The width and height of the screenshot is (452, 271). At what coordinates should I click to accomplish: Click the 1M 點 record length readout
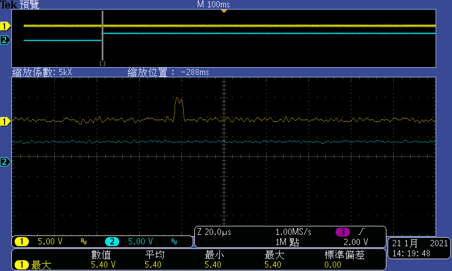[287, 242]
